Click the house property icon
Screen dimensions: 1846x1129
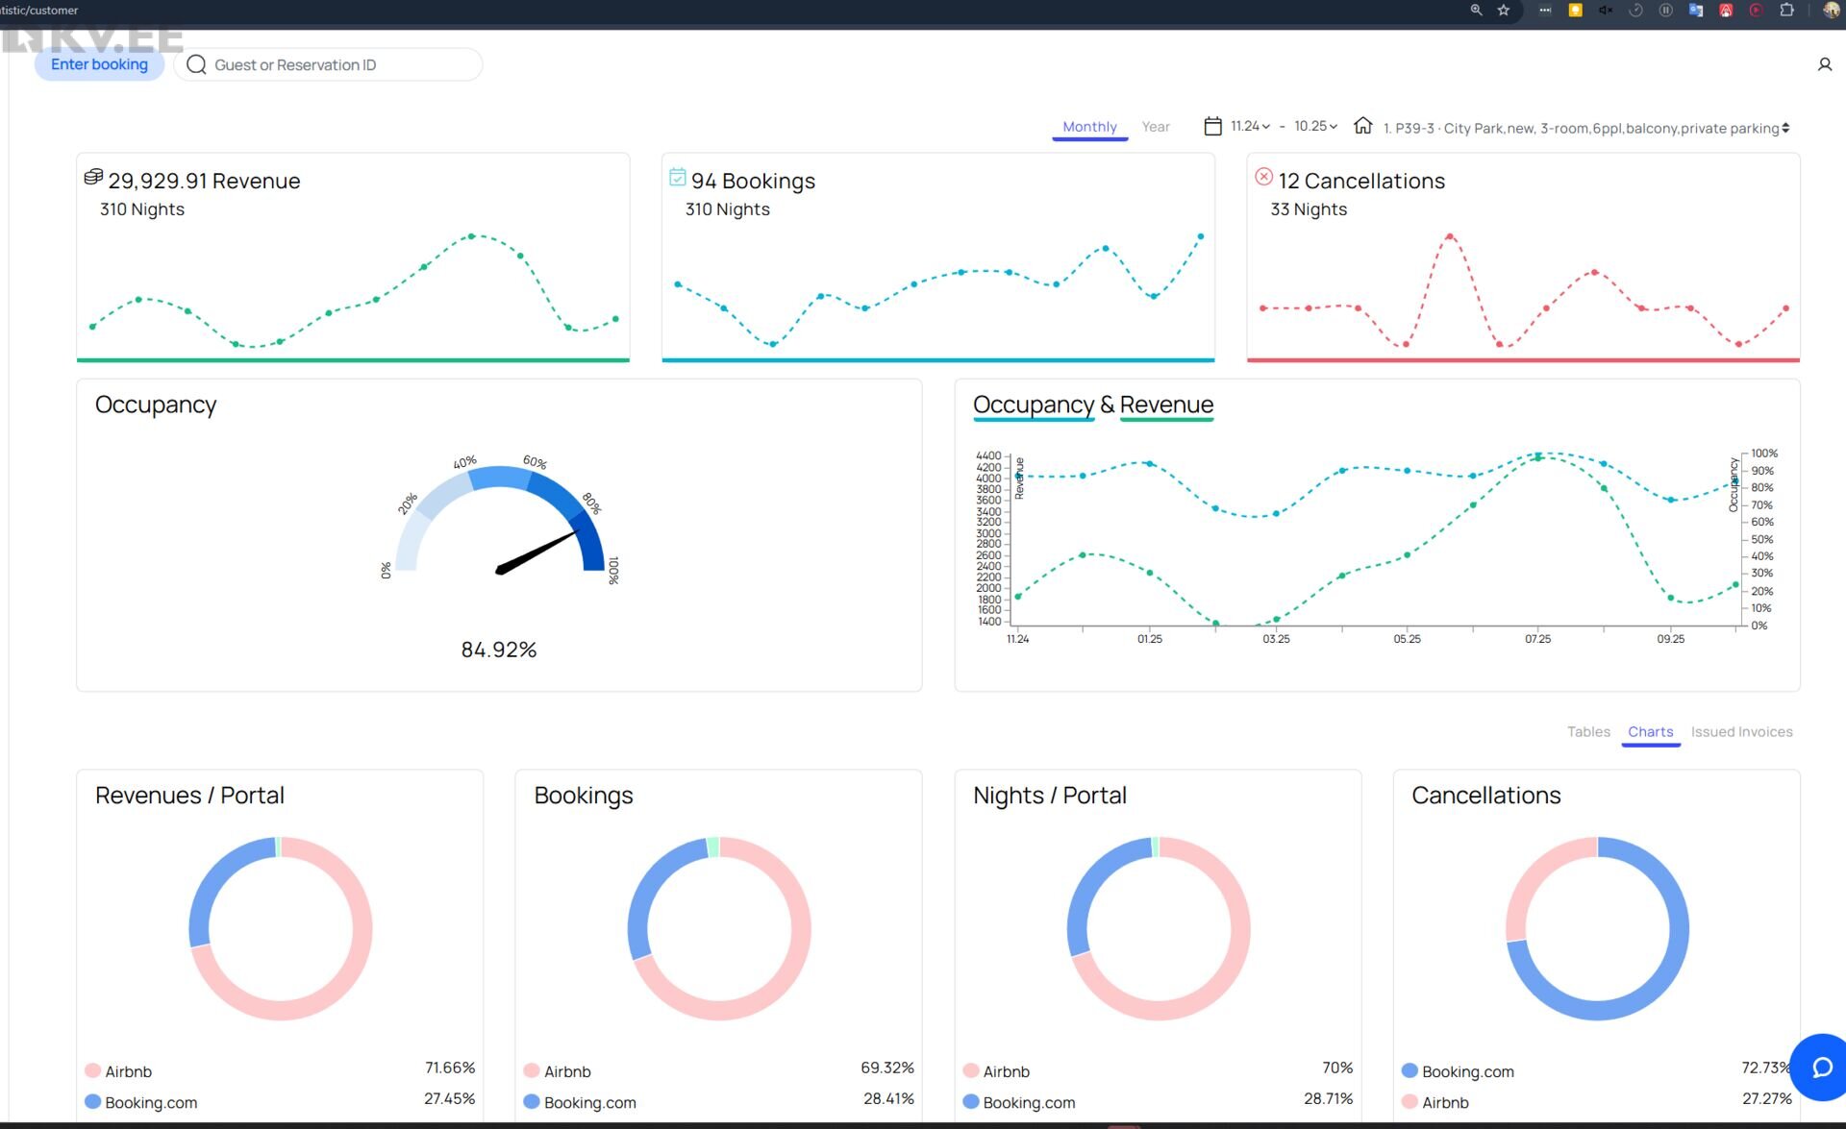1362,126
